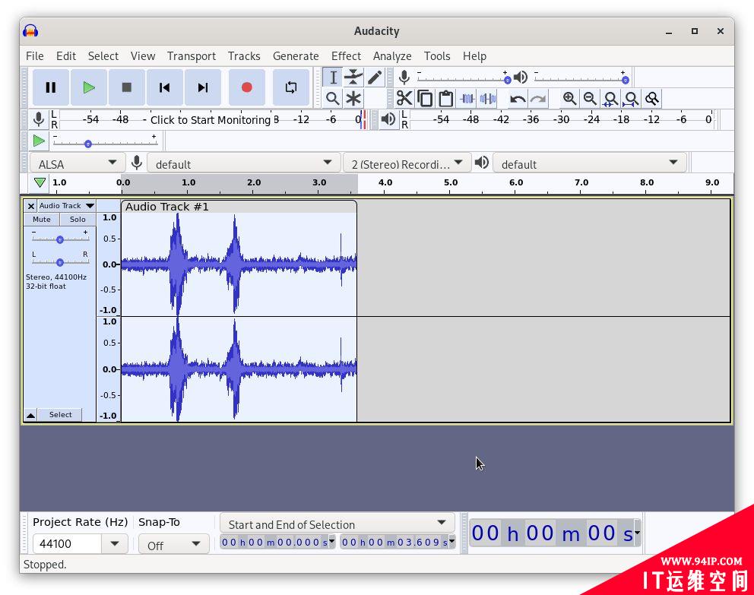Image resolution: width=754 pixels, height=595 pixels.
Task: Open Start and End of Selection dropdown
Action: pos(337,524)
